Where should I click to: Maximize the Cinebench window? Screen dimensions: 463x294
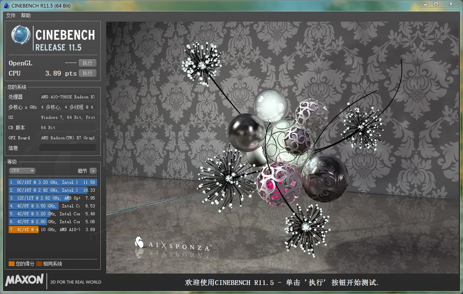(x=436, y=4)
